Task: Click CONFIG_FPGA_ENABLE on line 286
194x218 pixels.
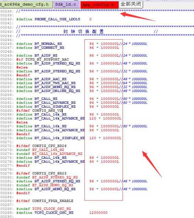Action: 53,201
